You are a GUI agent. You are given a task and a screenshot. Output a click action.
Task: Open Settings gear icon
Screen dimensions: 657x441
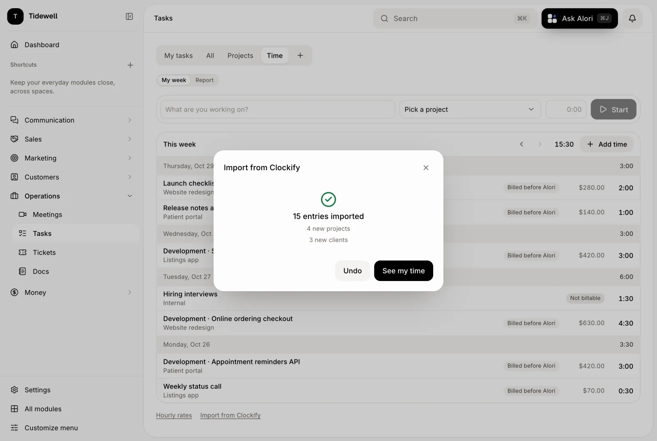[14, 390]
